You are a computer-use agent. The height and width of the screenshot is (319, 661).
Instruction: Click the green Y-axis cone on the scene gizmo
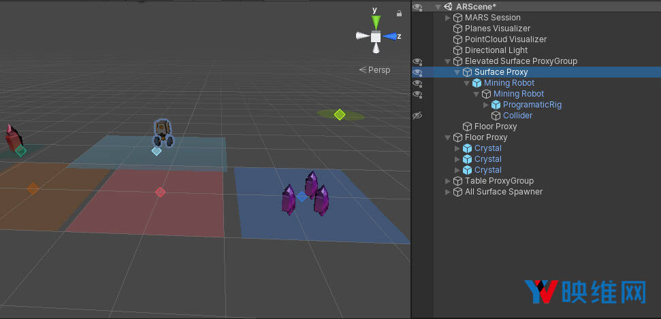(376, 20)
